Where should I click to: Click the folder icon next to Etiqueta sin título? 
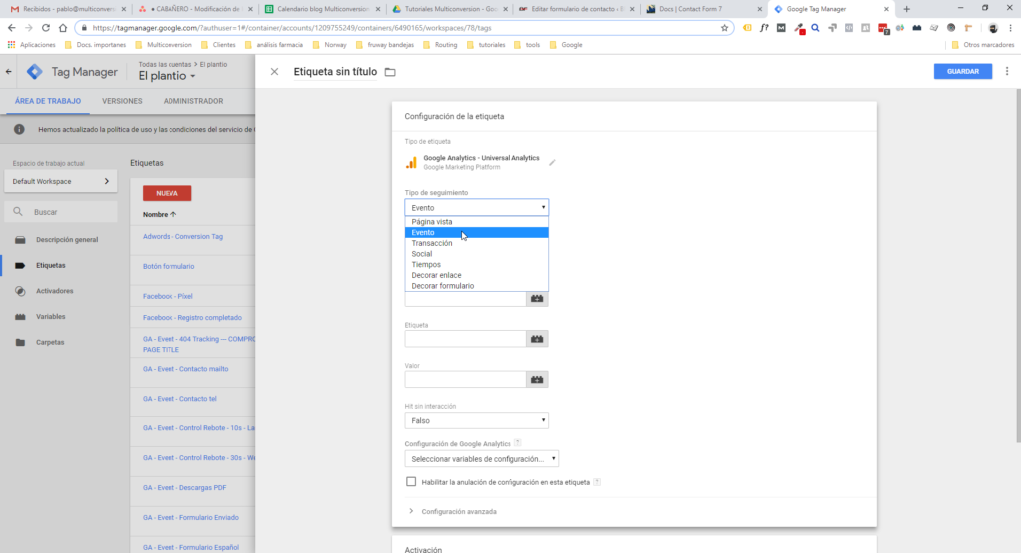(x=390, y=72)
